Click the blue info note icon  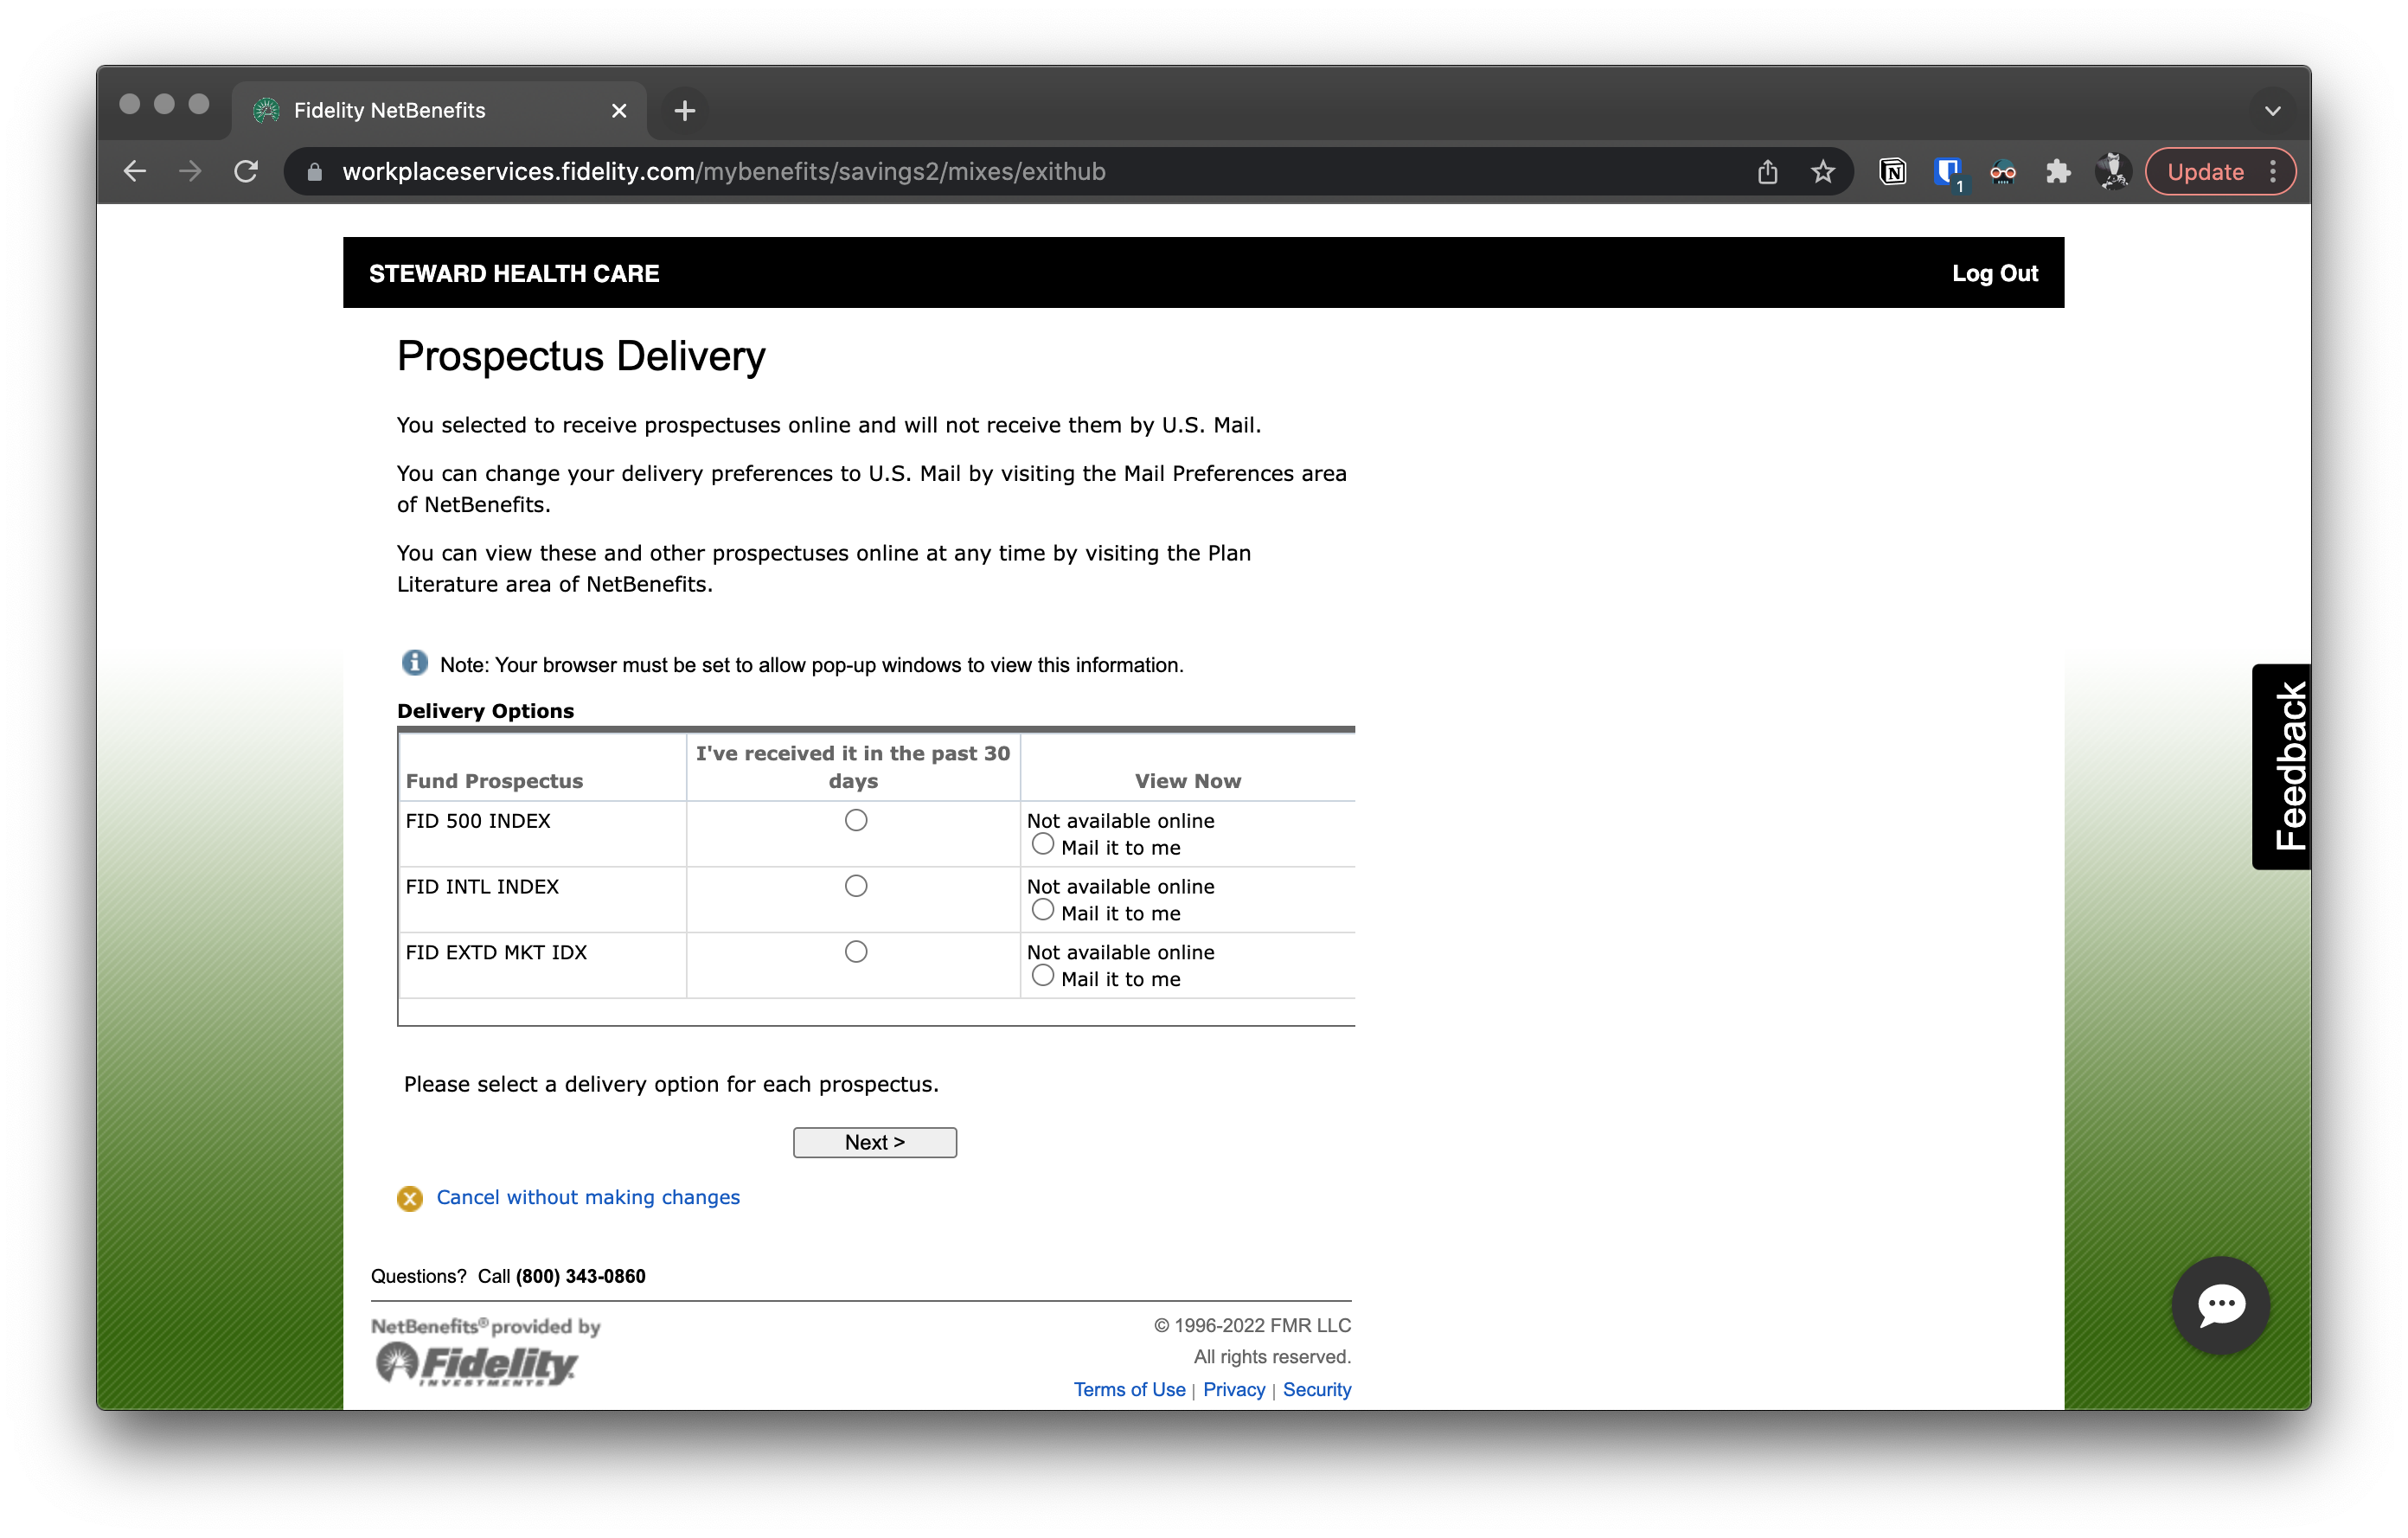414,663
